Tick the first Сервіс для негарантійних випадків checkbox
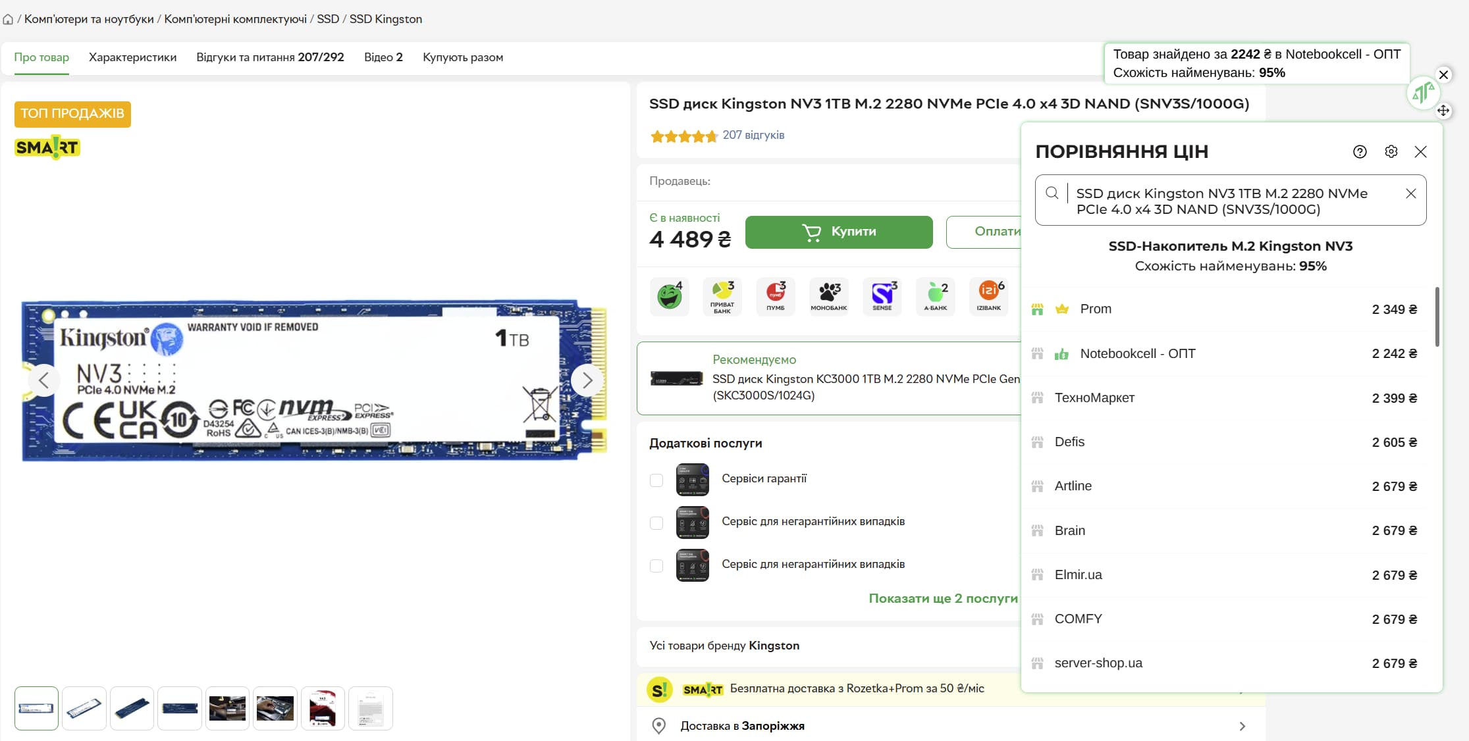This screenshot has width=1469, height=741. (656, 523)
